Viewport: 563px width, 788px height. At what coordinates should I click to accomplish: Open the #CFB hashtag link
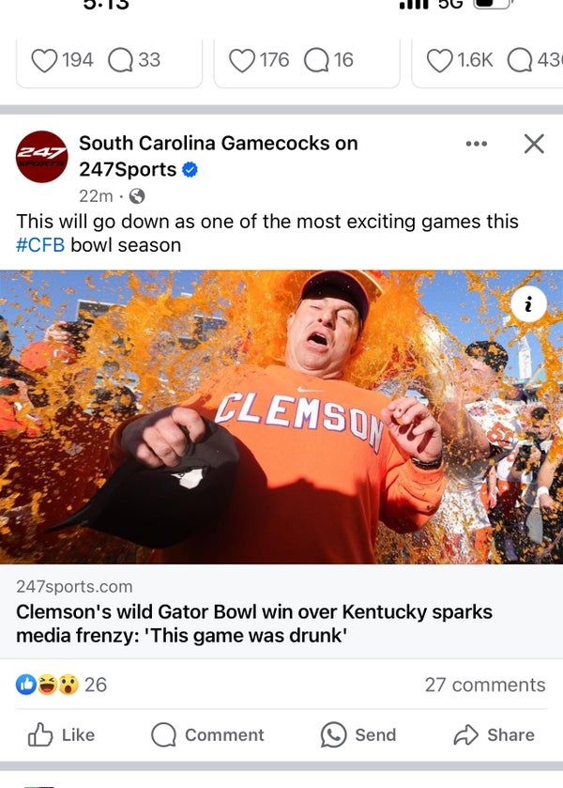(39, 245)
